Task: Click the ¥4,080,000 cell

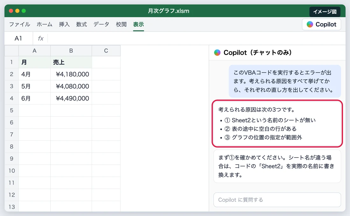Action: (71, 86)
